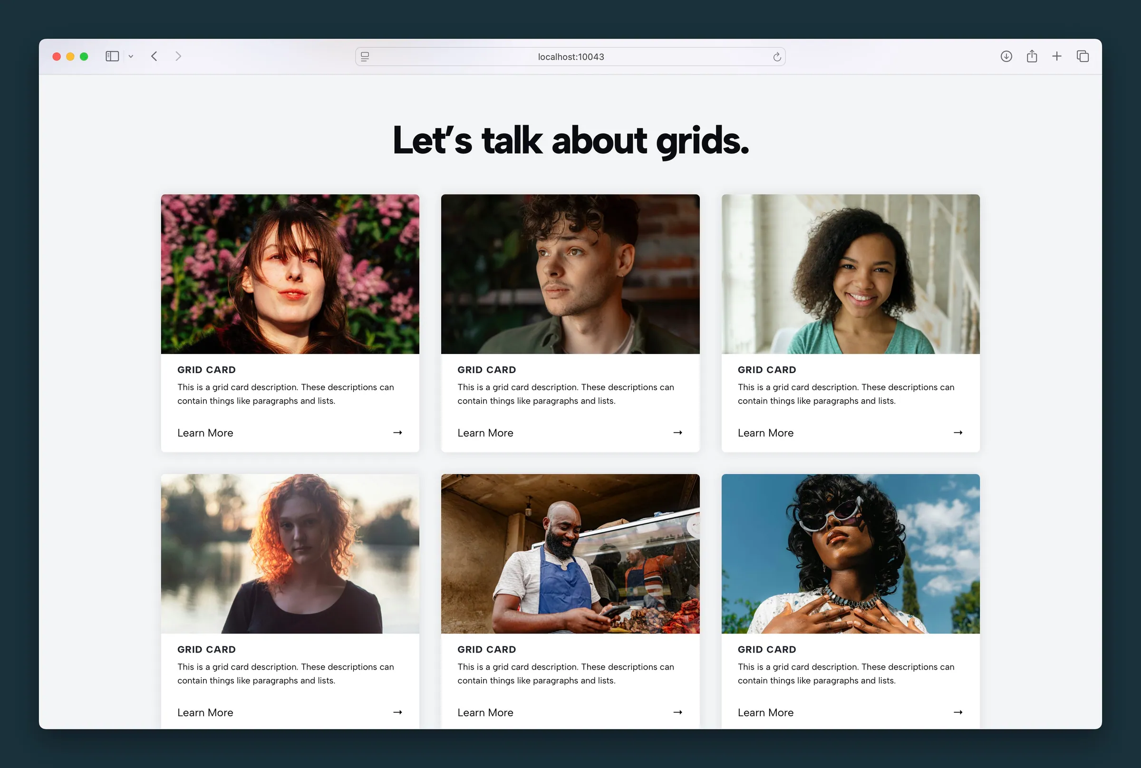
Task: Go forward with the forward arrow
Action: coord(178,57)
